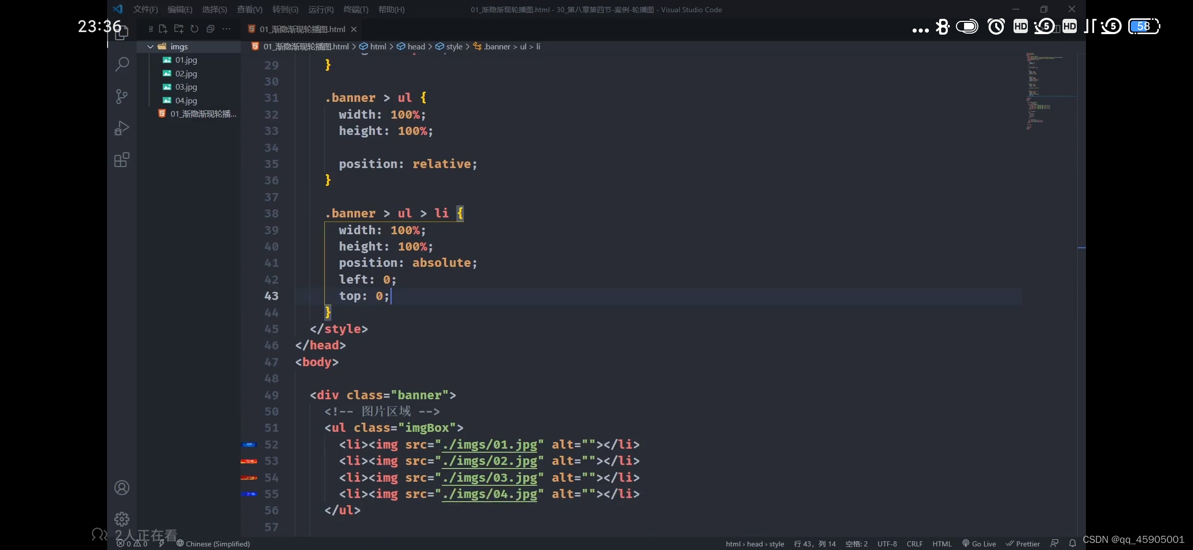
Task: Open Source Control view
Action: 122,96
